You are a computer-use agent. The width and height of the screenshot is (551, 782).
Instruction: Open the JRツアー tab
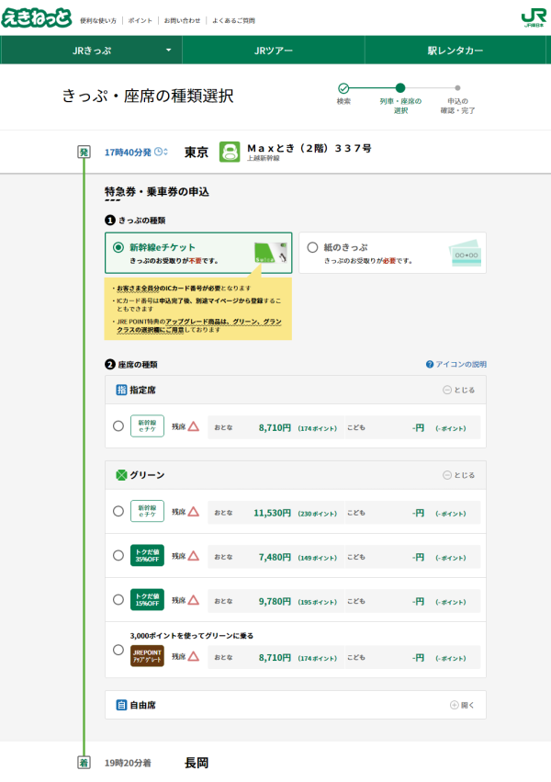point(274,50)
